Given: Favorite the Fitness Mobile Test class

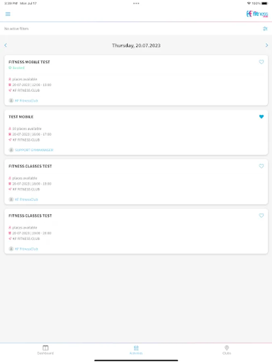Looking at the screenshot, I should [261, 62].
